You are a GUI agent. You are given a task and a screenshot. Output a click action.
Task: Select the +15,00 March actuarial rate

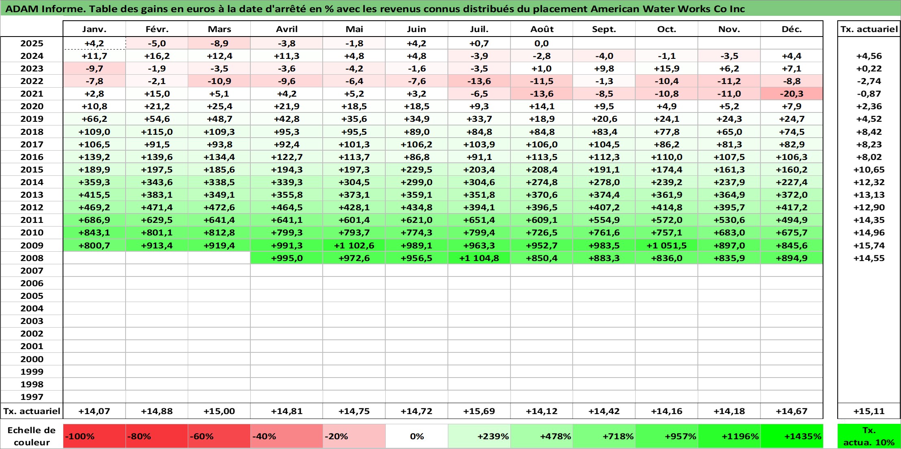pyautogui.click(x=219, y=411)
